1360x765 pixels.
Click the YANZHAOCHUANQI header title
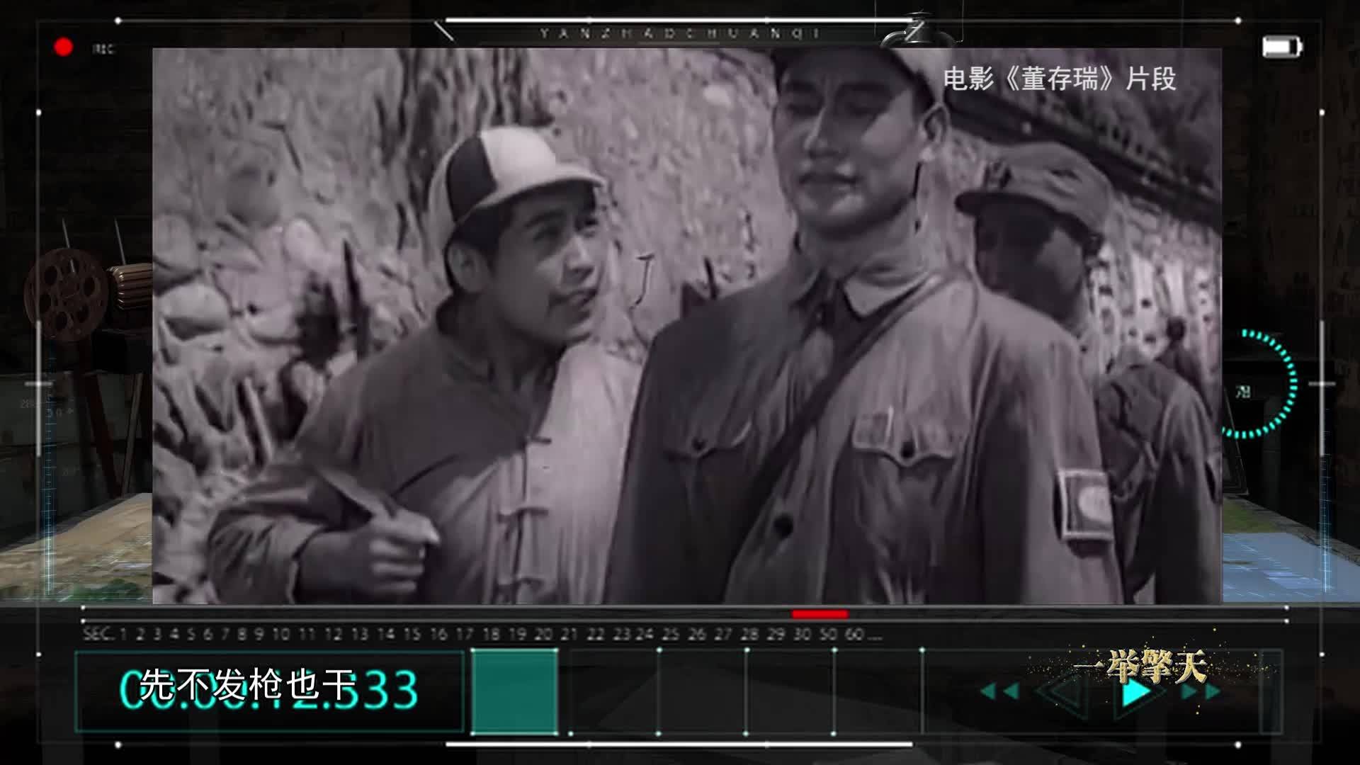click(679, 33)
